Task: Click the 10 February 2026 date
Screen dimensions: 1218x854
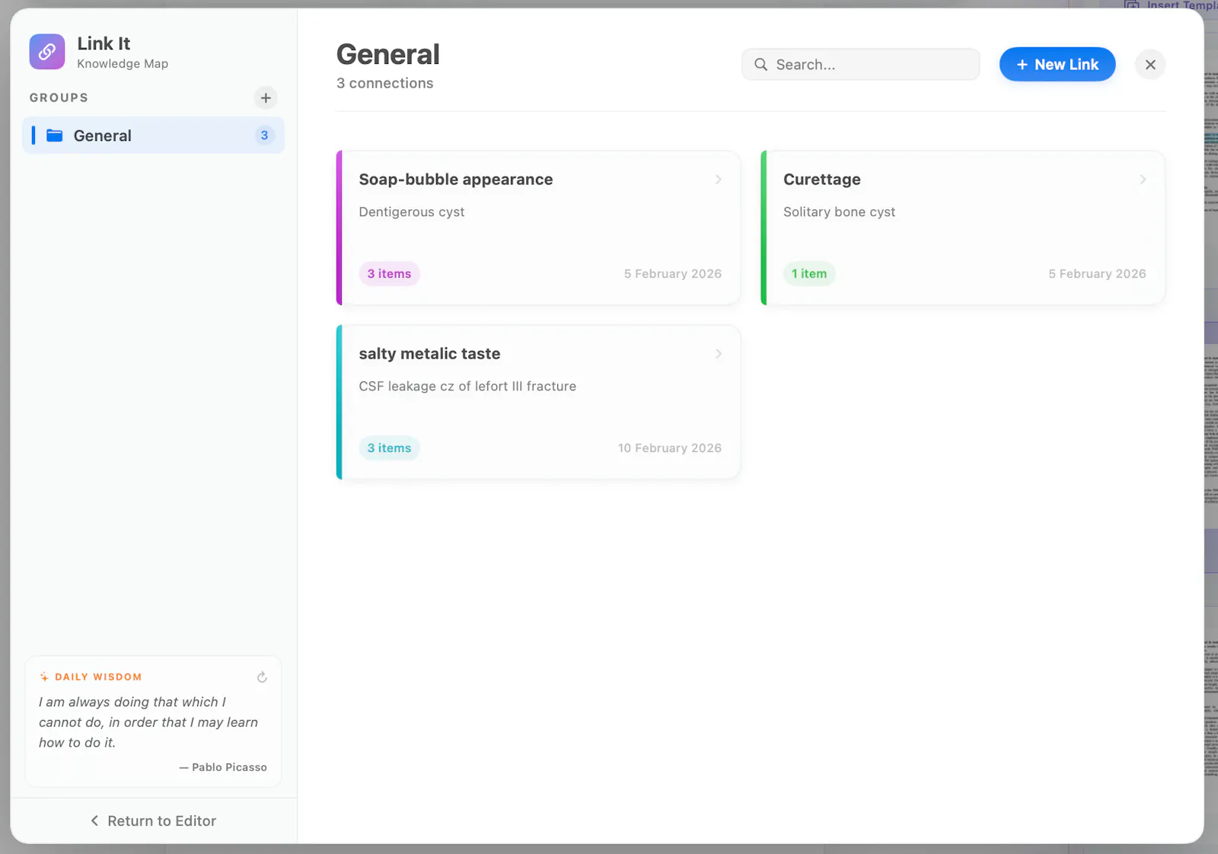Action: point(670,448)
